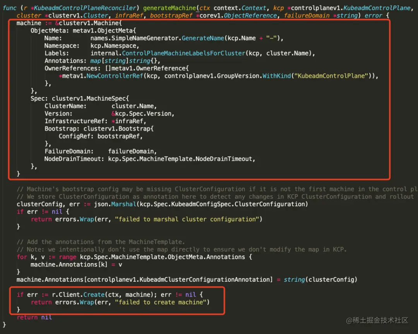The height and width of the screenshot is (334, 418).
Task: Click *infraRef value
Action: point(127,121)
